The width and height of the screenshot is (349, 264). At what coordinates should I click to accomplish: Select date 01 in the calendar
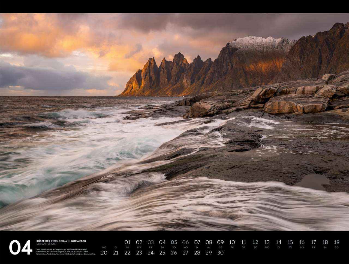click(x=127, y=242)
